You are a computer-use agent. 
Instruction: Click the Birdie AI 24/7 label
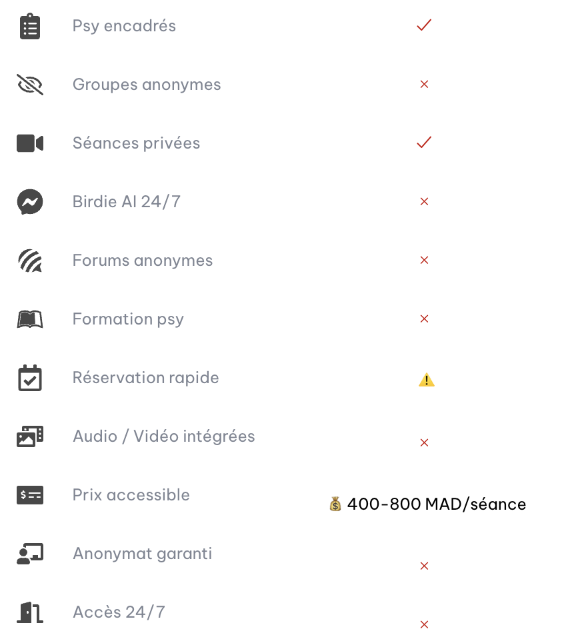127,202
